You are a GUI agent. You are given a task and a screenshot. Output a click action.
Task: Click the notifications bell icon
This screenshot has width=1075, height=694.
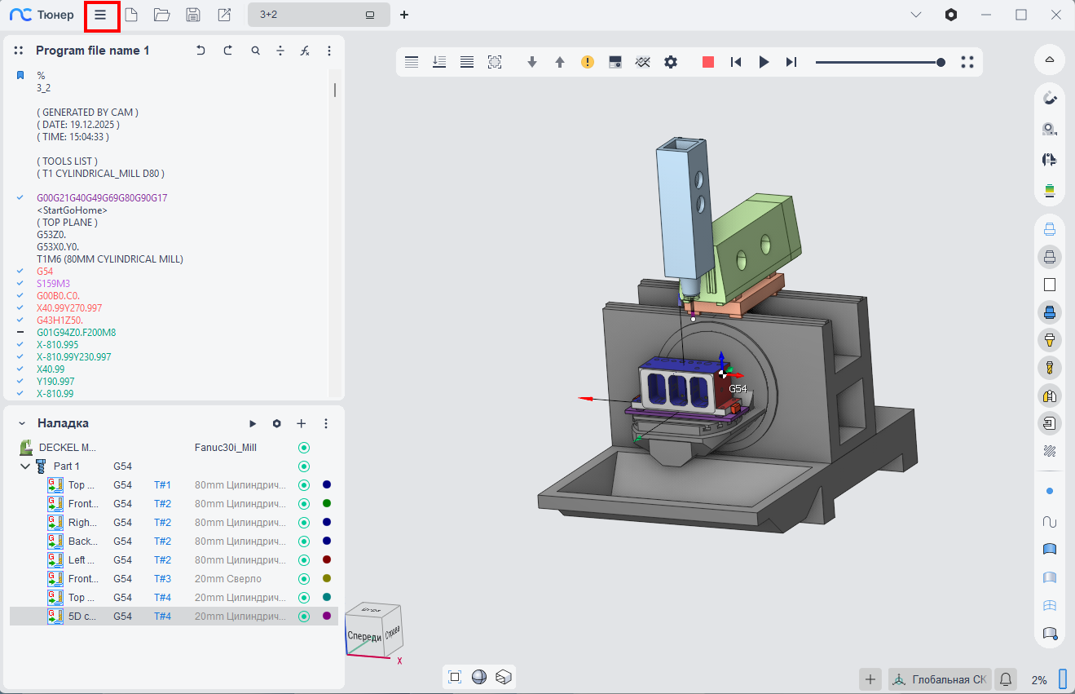[x=1006, y=679]
